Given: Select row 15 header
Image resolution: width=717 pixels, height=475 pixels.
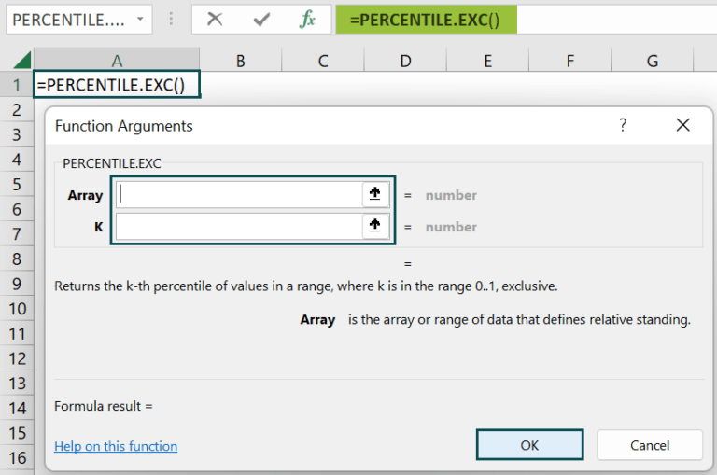Looking at the screenshot, I should (x=17, y=432).
